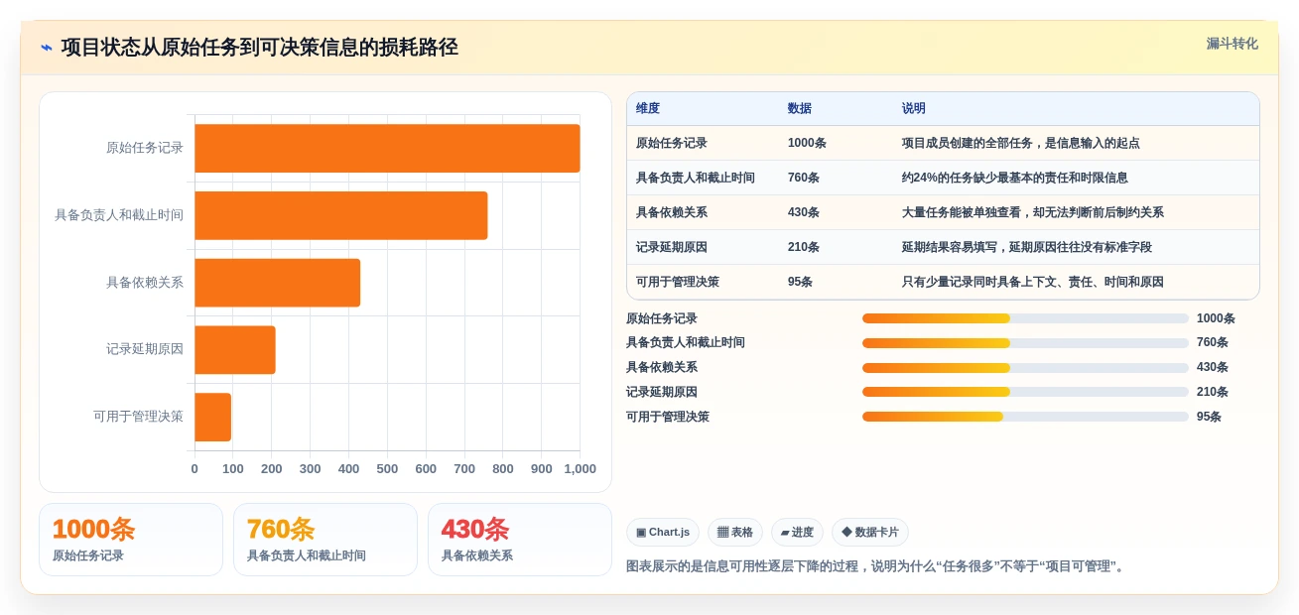
Task: Click the chart y-axis label 记录延期原因
Action: 145,349
